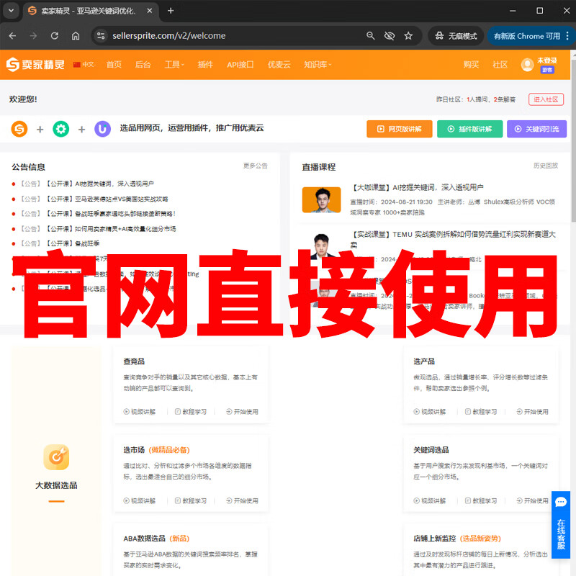Click the user avatar icon in header
Image resolution: width=576 pixels, height=576 pixels.
point(527,65)
